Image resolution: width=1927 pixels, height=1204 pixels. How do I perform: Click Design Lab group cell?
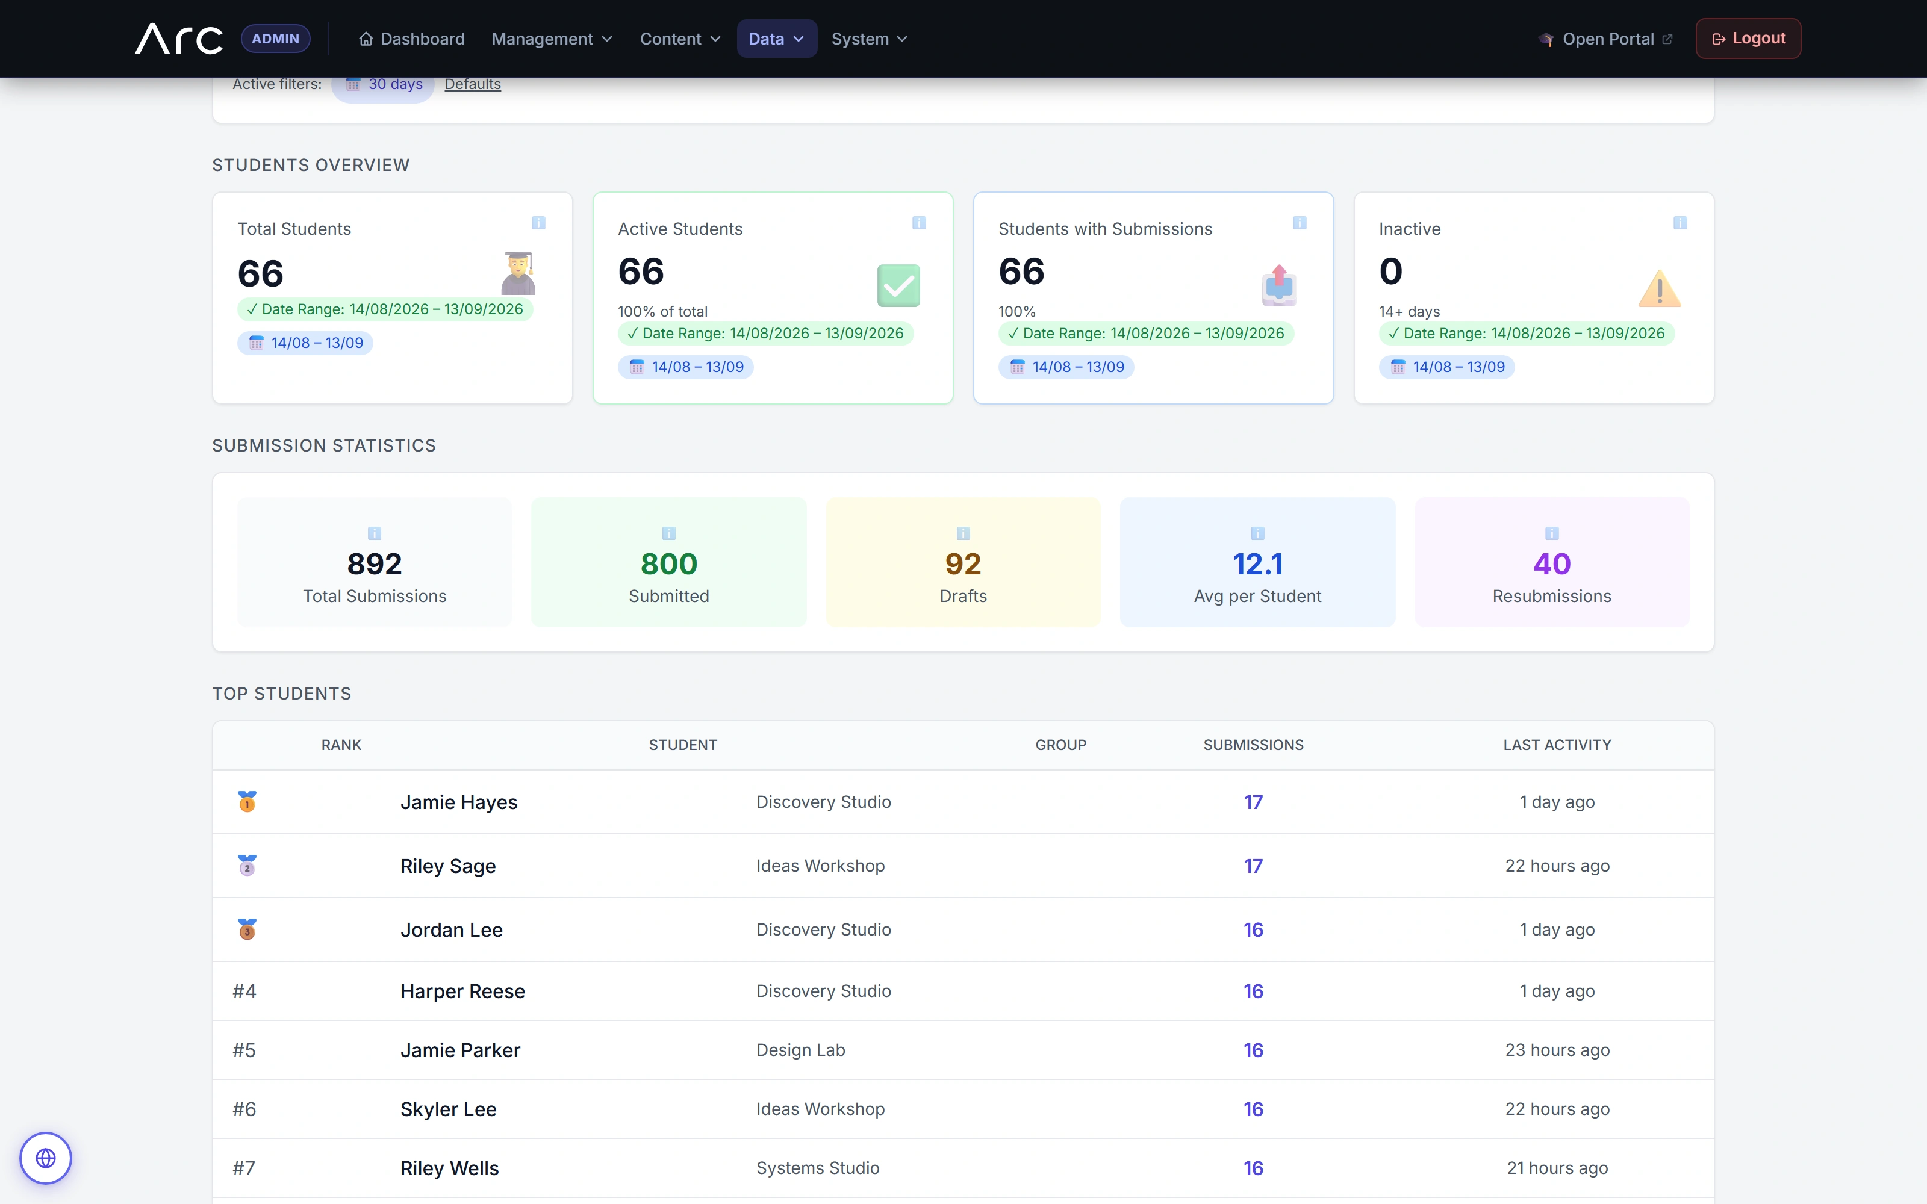[800, 1050]
